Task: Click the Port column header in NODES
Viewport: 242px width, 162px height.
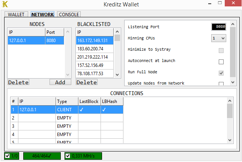Action: tap(55, 32)
